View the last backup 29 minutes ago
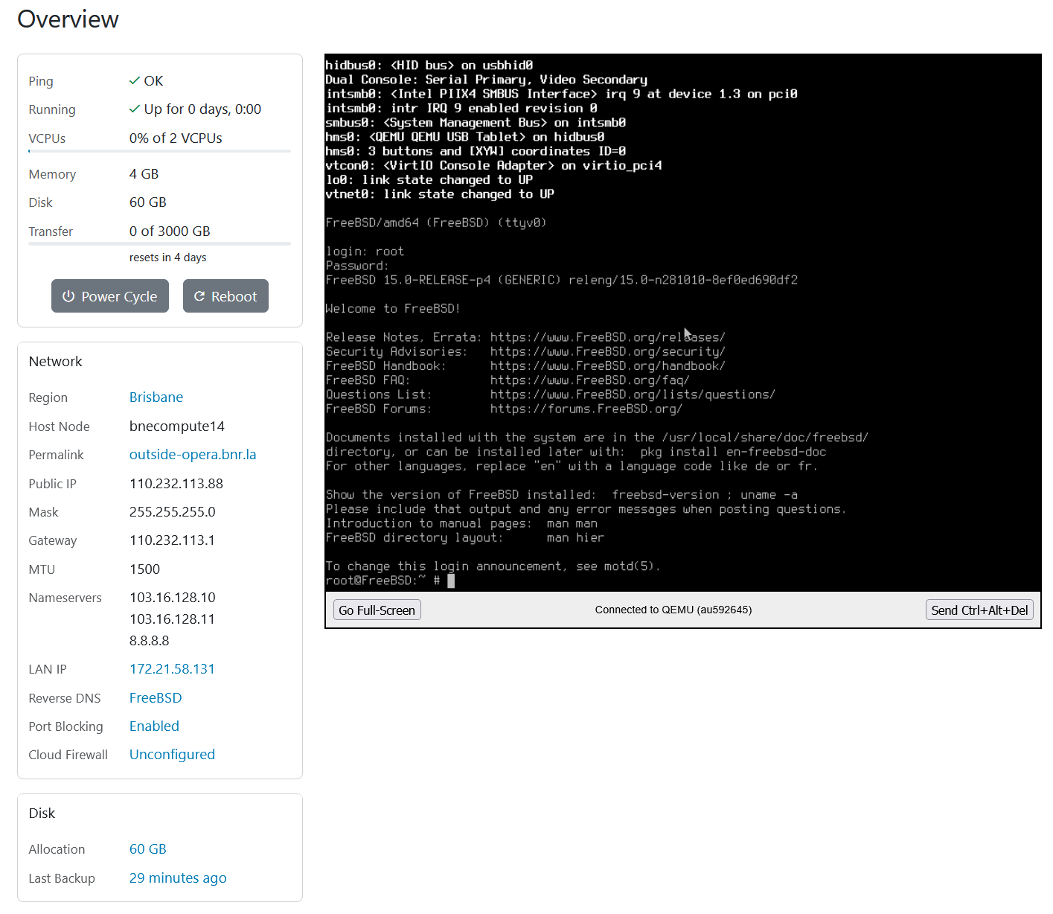This screenshot has height=914, width=1053. pyautogui.click(x=178, y=878)
